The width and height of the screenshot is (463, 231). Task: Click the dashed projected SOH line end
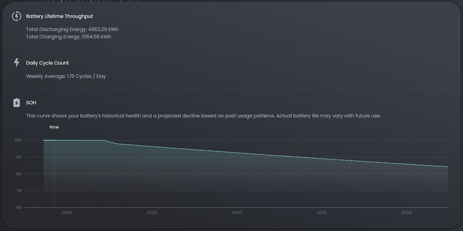(x=447, y=167)
